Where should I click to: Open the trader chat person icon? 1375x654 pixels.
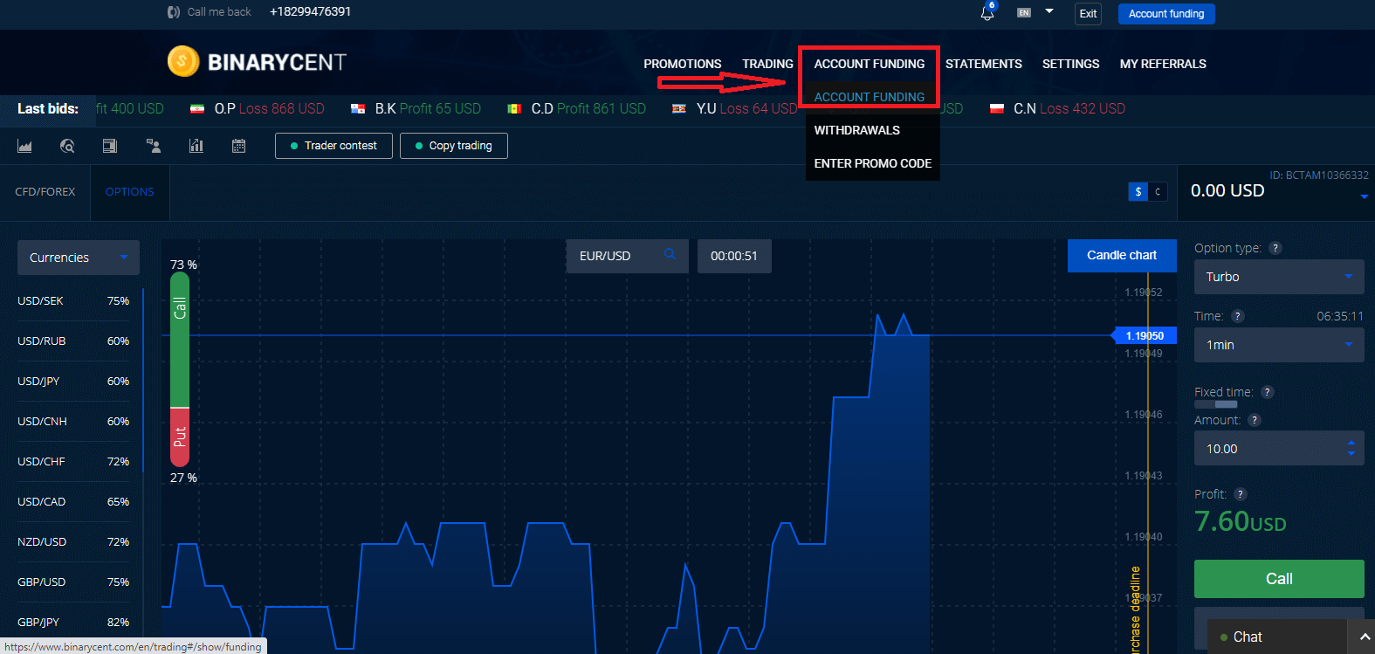[x=154, y=146]
